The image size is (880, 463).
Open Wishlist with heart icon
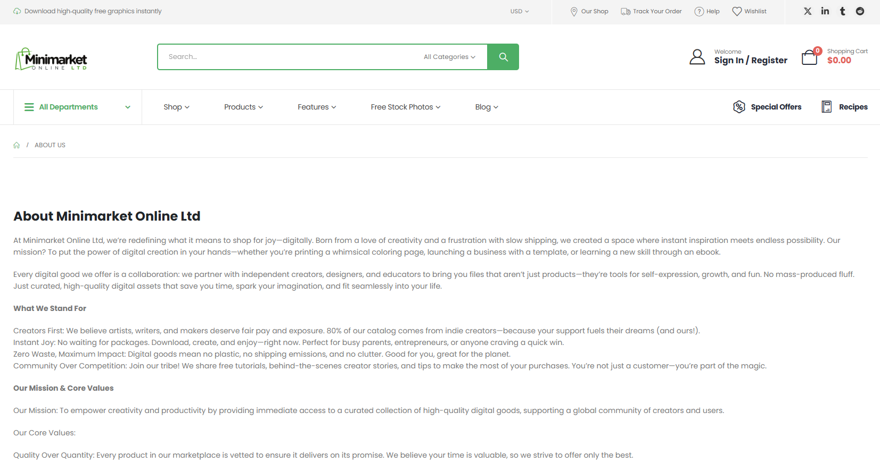tap(749, 11)
